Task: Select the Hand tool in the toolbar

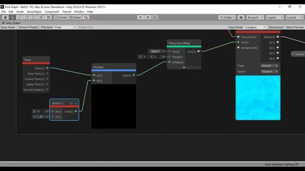Action: 5,18
